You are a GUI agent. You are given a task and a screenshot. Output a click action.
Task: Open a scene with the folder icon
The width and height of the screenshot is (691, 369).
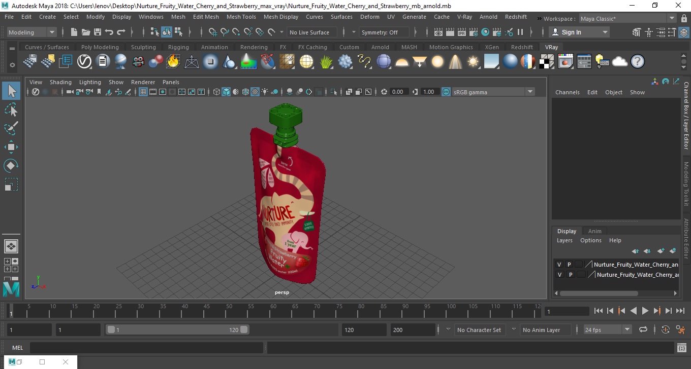pos(86,32)
